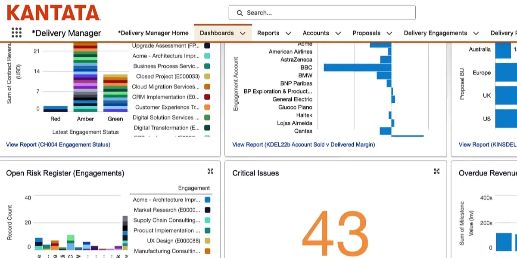
Task: Select the Dashboards tab
Action: (217, 33)
